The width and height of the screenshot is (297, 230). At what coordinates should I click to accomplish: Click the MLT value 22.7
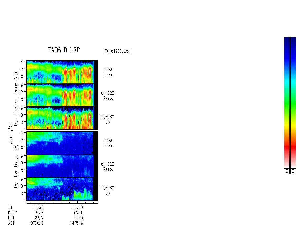pyautogui.click(x=39, y=218)
